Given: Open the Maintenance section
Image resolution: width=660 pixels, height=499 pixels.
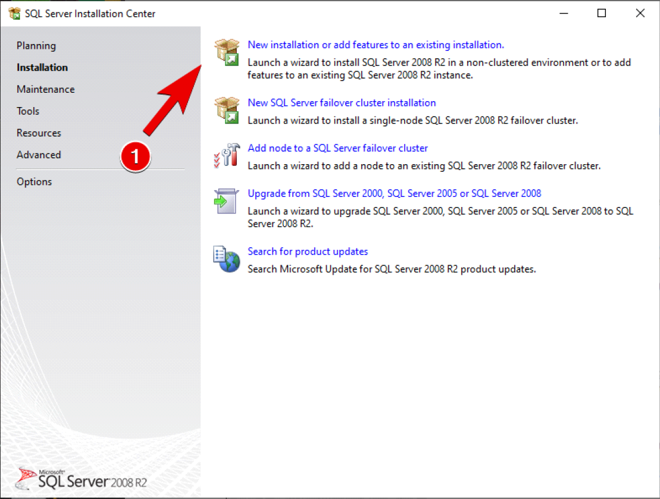Looking at the screenshot, I should click(x=45, y=89).
